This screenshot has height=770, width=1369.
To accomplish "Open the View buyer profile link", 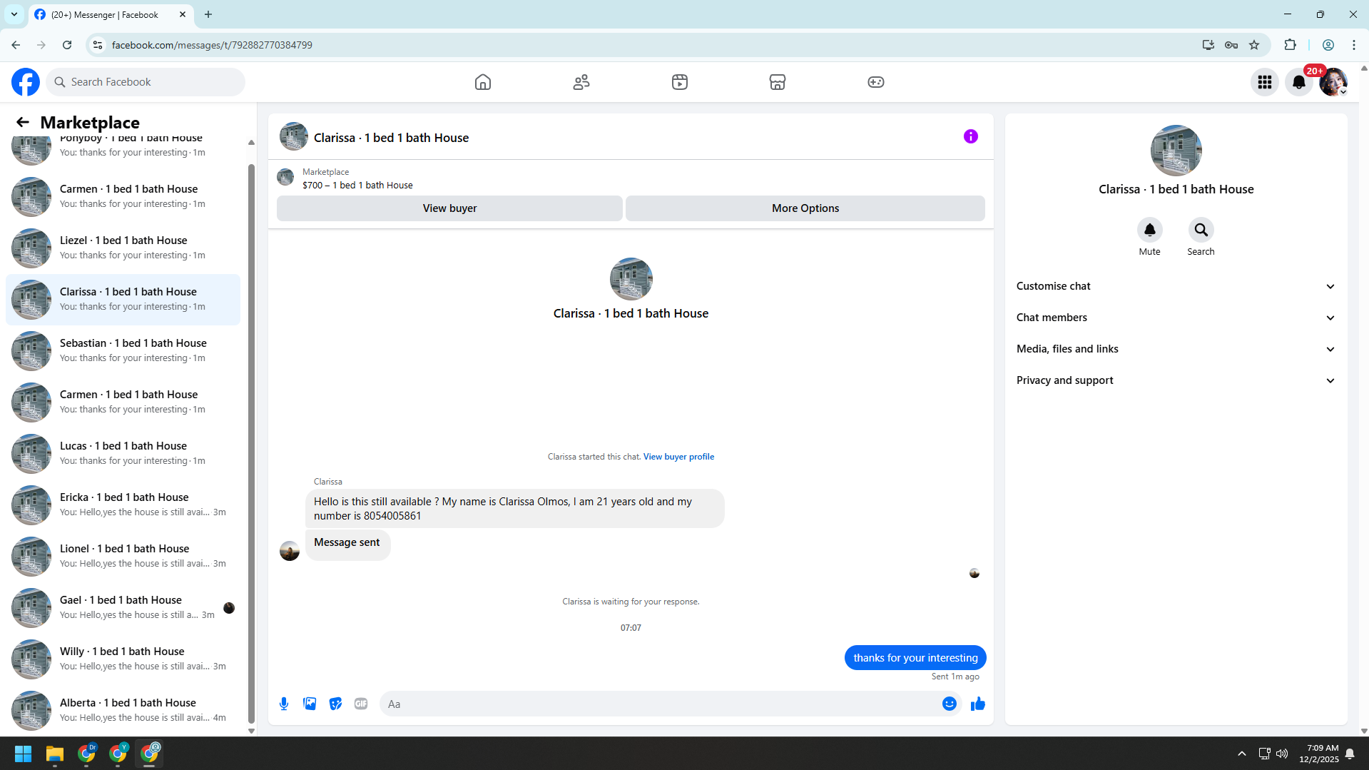I will [678, 457].
